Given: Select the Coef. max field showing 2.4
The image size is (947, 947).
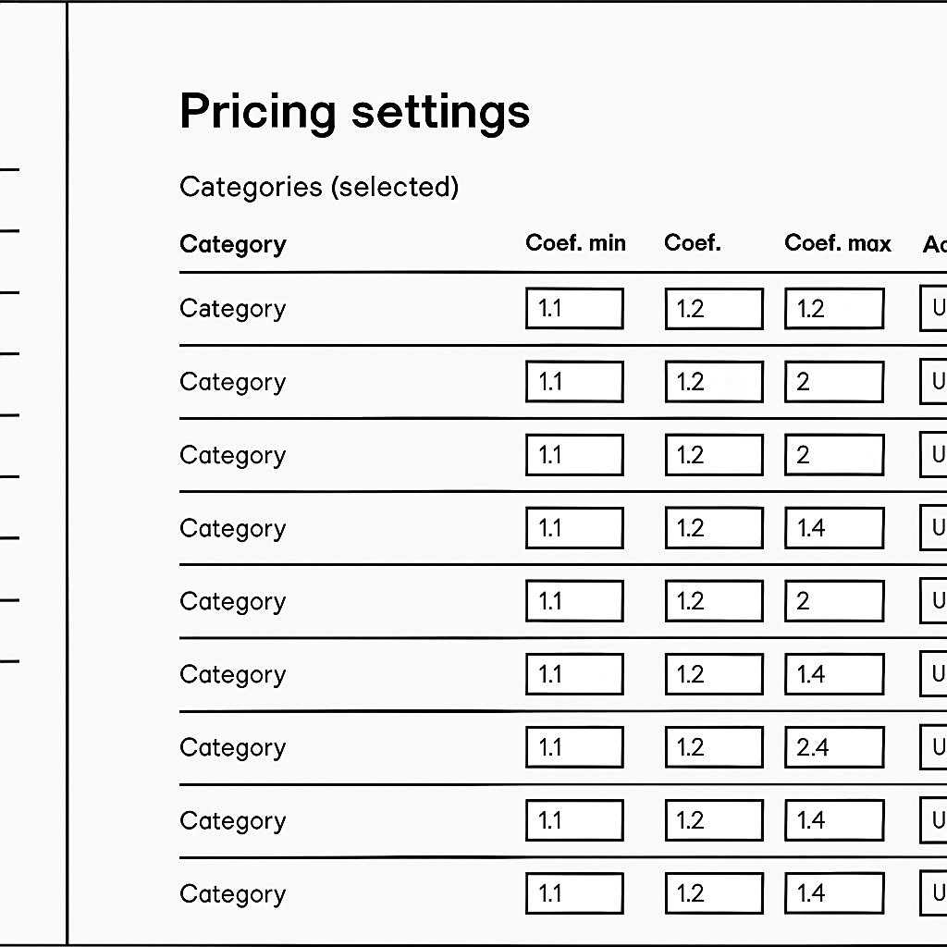Looking at the screenshot, I should (833, 746).
